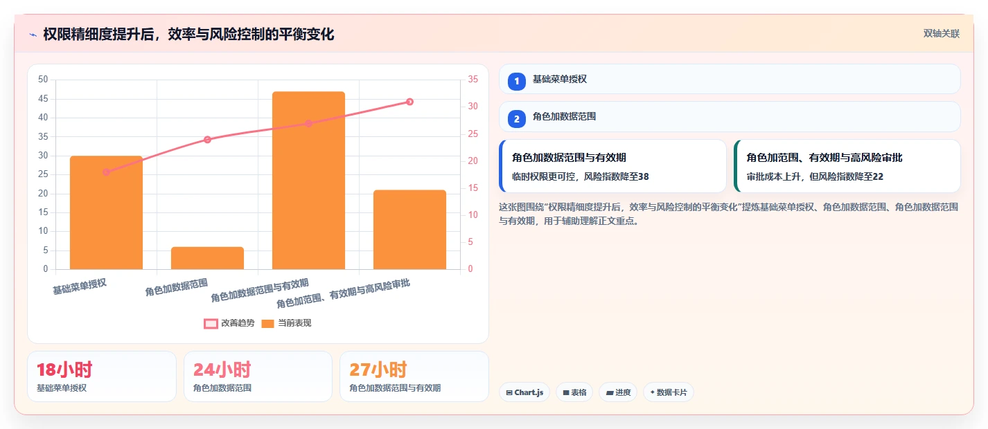Click left axis value 50
The image size is (988, 429).
click(x=43, y=80)
